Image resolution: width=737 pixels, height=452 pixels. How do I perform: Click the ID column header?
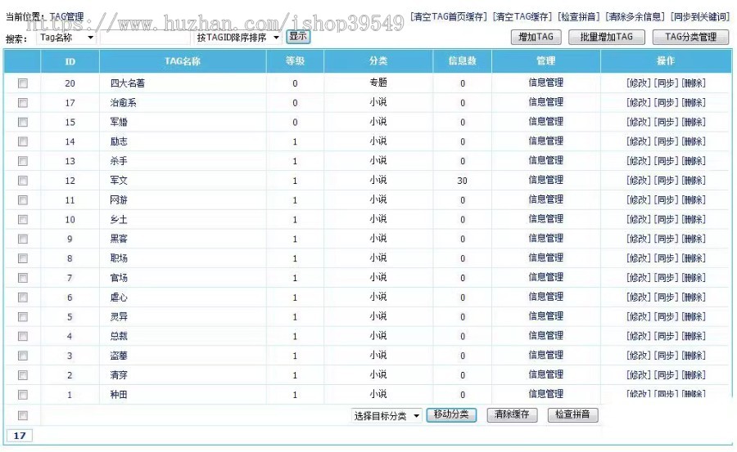(x=70, y=61)
